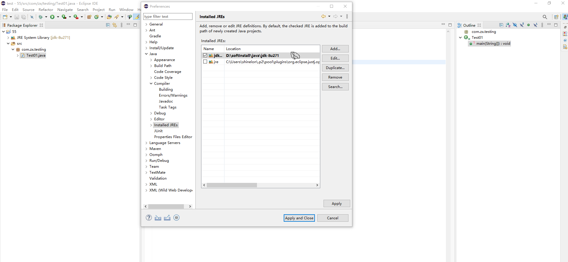Viewport: 568px width, 262px height.
Task: Click the JRE table scrollbar right arrow
Action: [x=317, y=185]
